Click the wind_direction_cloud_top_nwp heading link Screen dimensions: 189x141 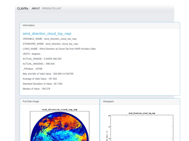[x=47, y=33]
